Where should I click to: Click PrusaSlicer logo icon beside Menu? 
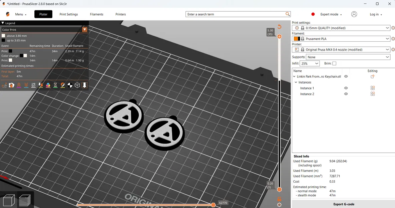click(8, 14)
